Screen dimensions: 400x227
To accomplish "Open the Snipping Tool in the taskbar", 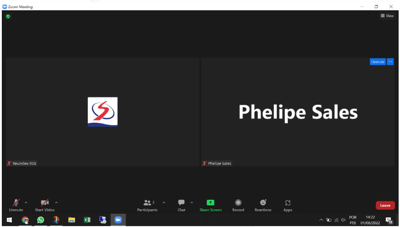I will [56, 220].
